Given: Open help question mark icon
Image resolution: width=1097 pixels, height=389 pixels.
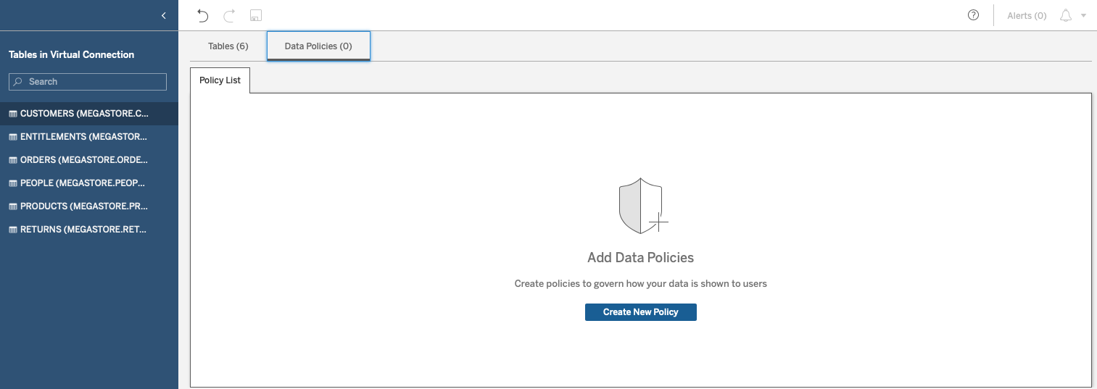Looking at the screenshot, I should 974,15.
